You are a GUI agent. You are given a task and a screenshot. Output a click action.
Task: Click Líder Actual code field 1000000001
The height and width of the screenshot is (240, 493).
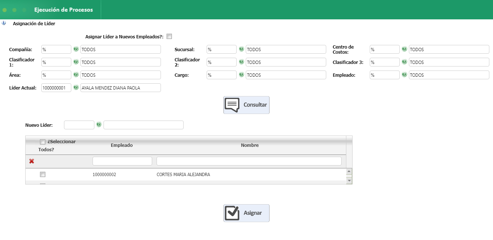56,88
